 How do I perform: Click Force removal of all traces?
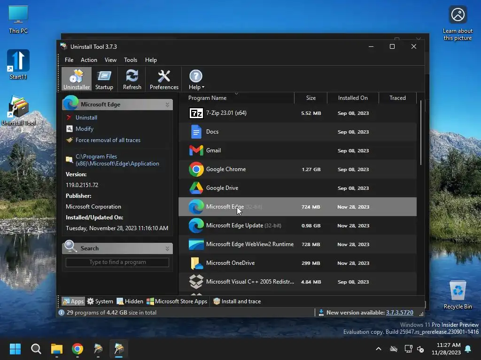click(x=108, y=140)
